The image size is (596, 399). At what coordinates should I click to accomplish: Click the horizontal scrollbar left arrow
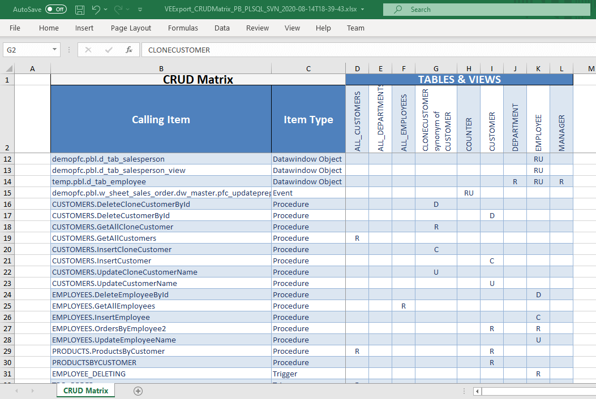pos(476,391)
